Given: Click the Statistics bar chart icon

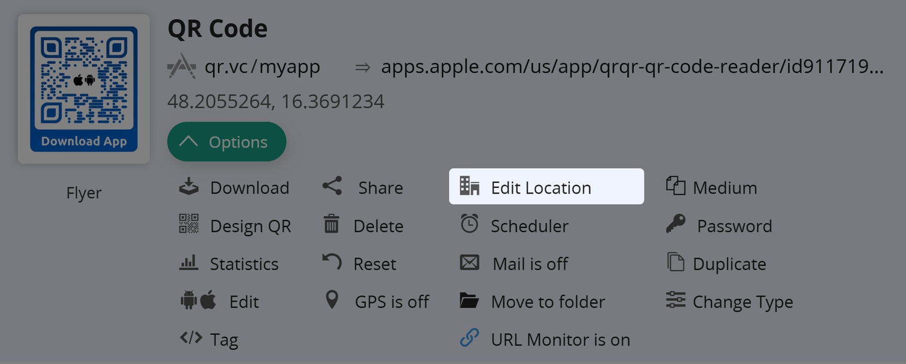Looking at the screenshot, I should click(x=189, y=263).
